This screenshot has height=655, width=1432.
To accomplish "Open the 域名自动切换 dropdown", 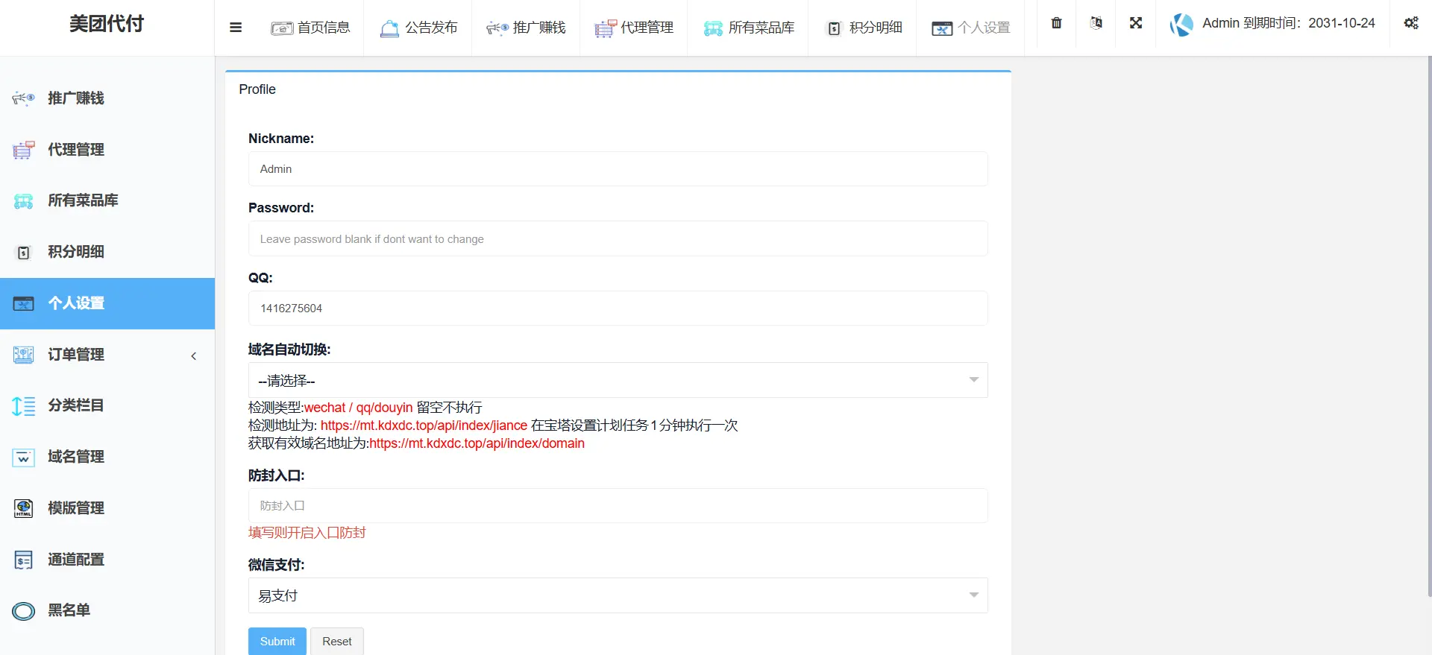I will 618,380.
